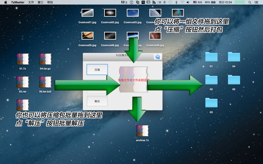The image size is (263, 164).
Task: Open Time Machine menu bar icon
Action: click(x=170, y=2)
